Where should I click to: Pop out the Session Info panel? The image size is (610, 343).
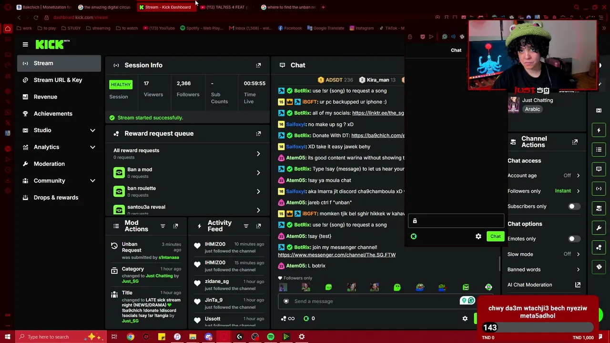click(258, 65)
